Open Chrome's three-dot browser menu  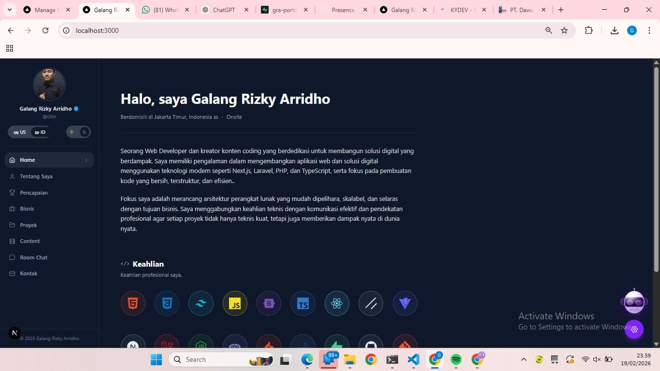(x=650, y=30)
